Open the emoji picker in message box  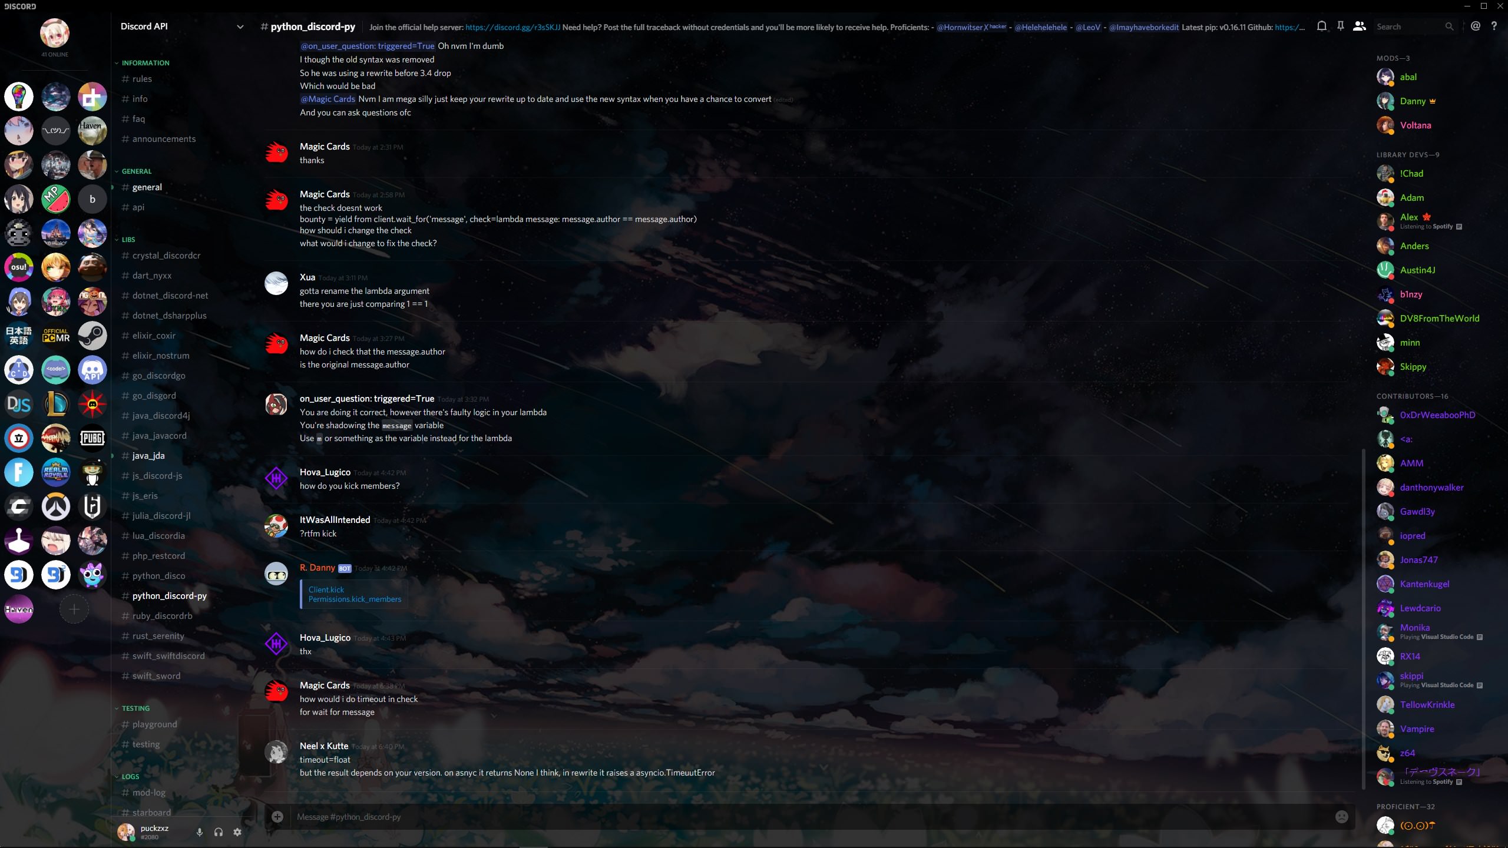tap(1341, 817)
